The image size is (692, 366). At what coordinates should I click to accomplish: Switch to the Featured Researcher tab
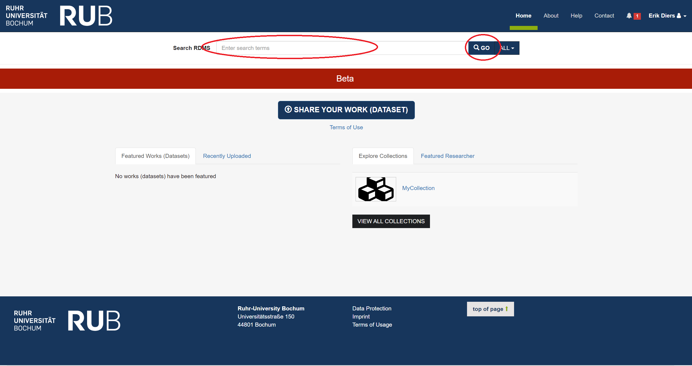pos(448,156)
